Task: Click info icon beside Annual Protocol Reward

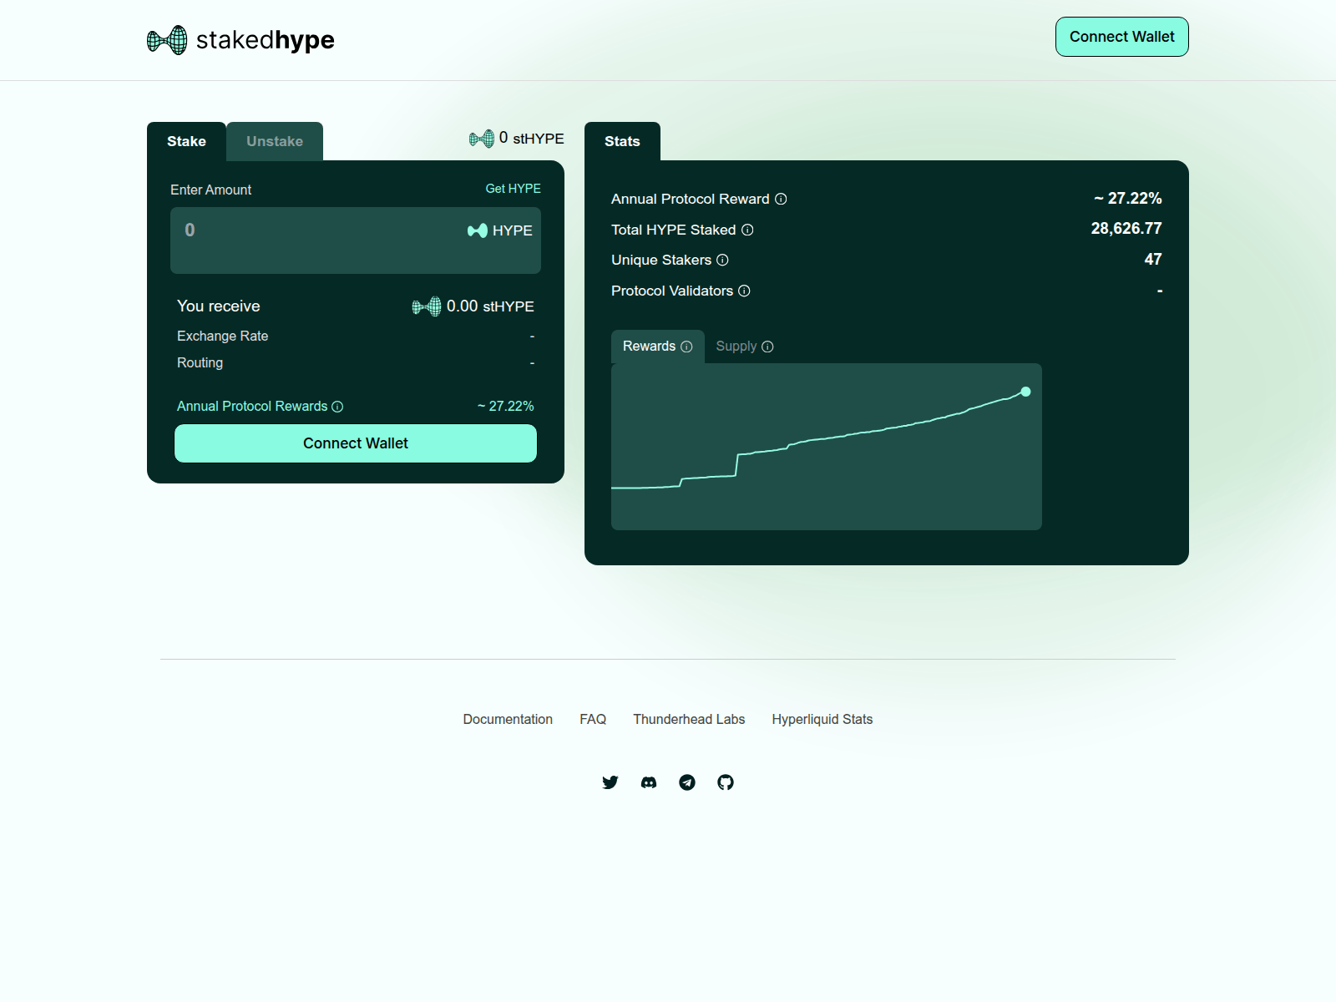Action: click(x=781, y=199)
